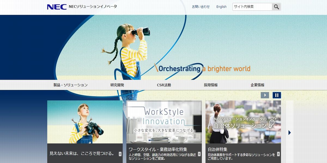327x163 pixels.
Task: Go to 採用情報 section
Action: coord(211,85)
